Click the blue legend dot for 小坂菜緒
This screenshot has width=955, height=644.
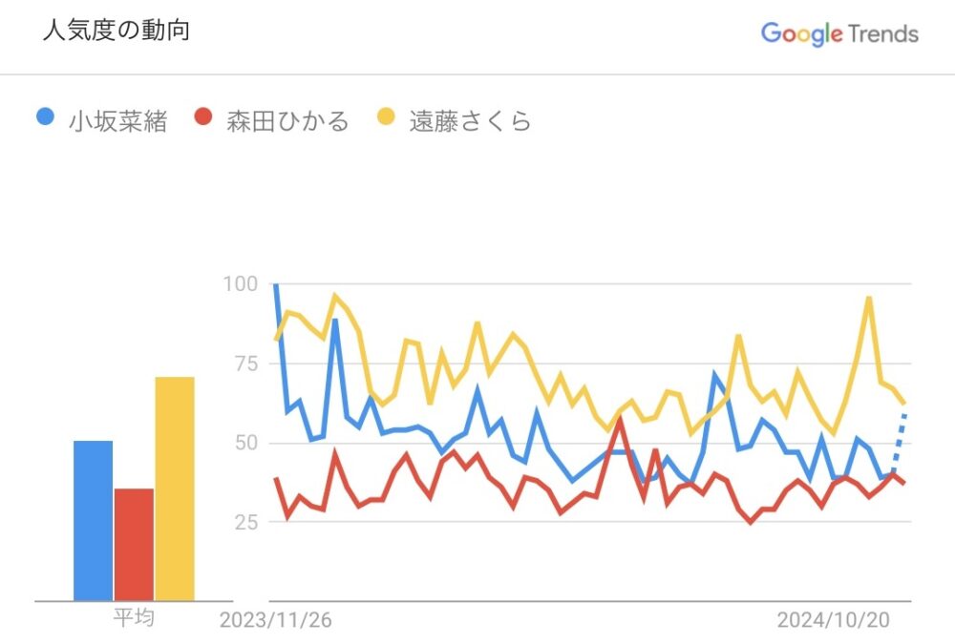pos(45,118)
